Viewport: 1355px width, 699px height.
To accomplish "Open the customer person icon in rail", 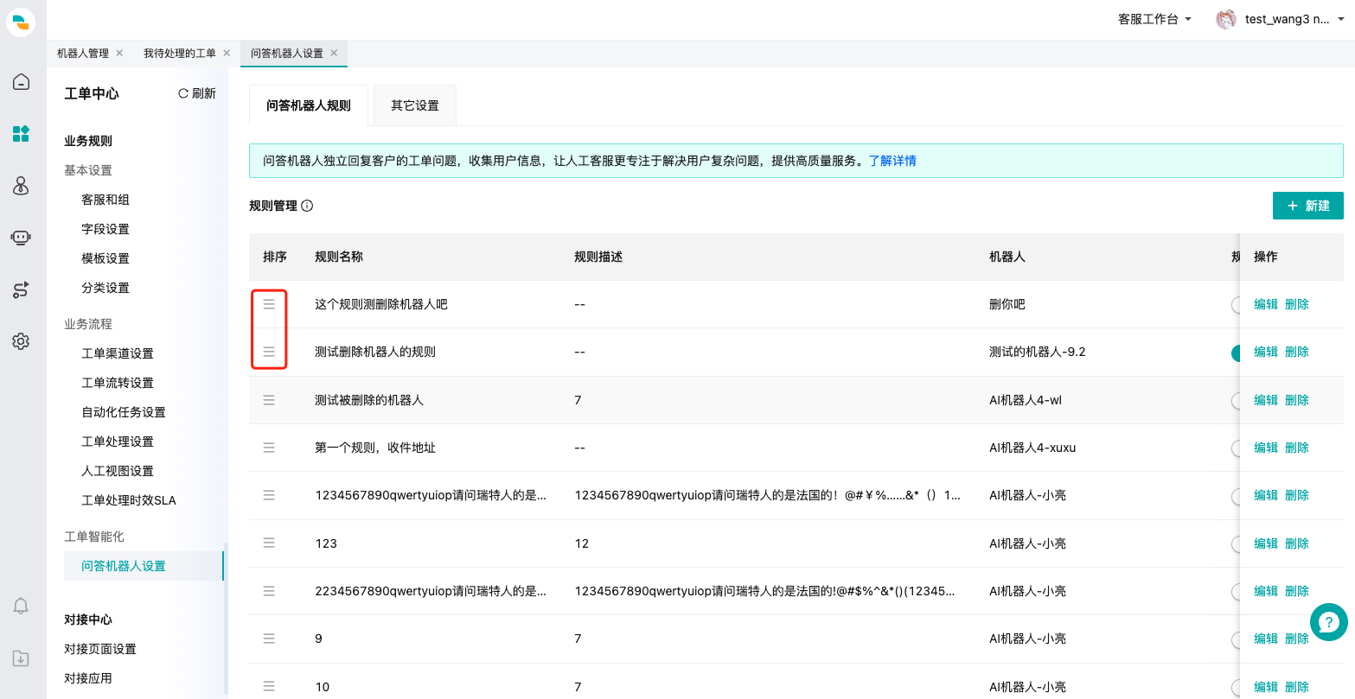I will (x=21, y=186).
